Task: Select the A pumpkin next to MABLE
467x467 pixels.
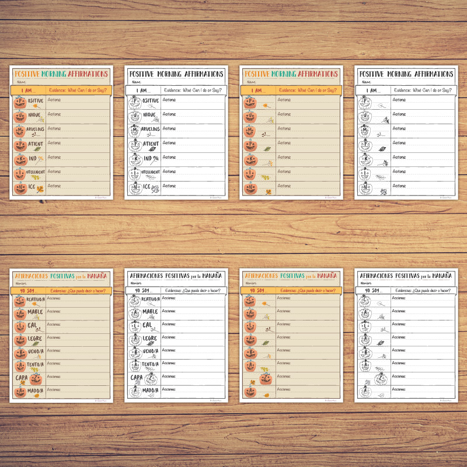Action: point(20,313)
